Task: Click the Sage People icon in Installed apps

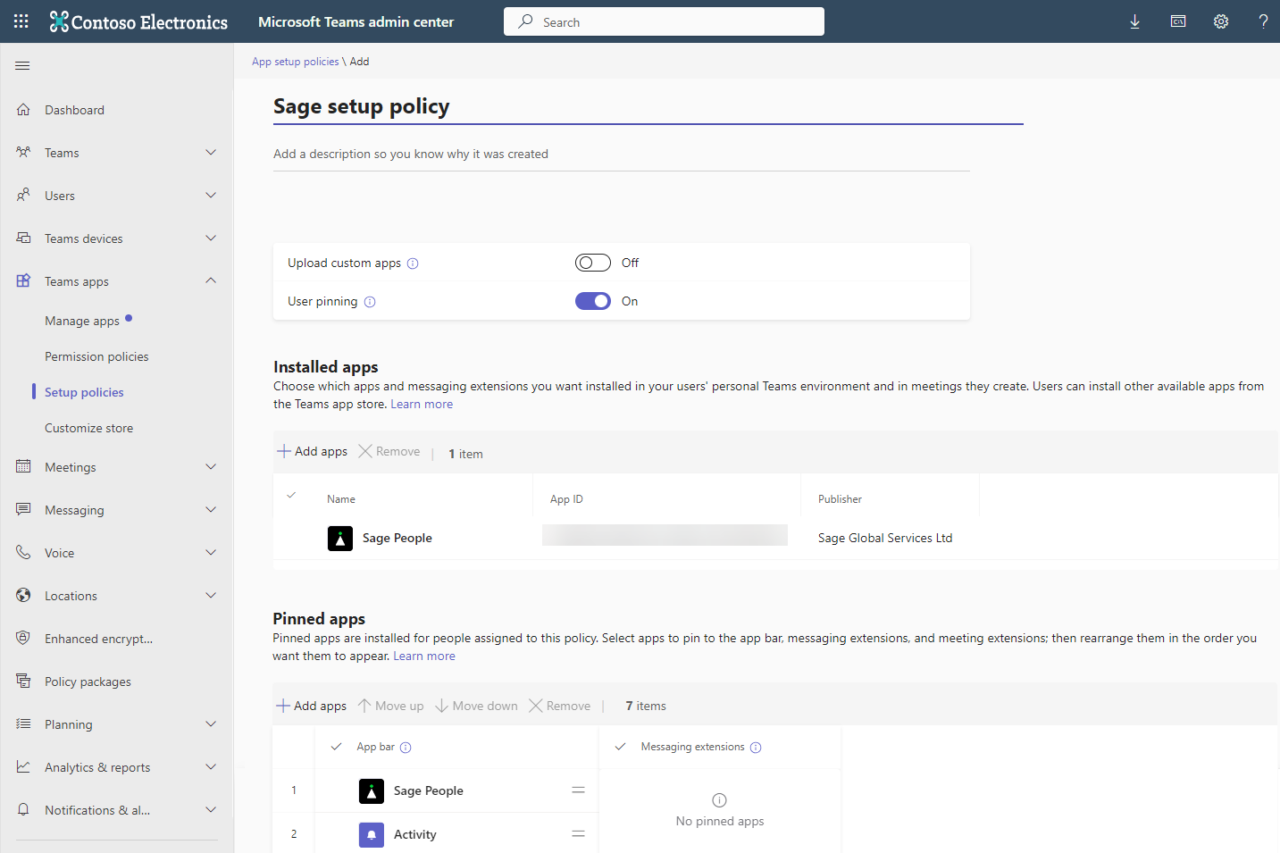Action: coord(340,539)
